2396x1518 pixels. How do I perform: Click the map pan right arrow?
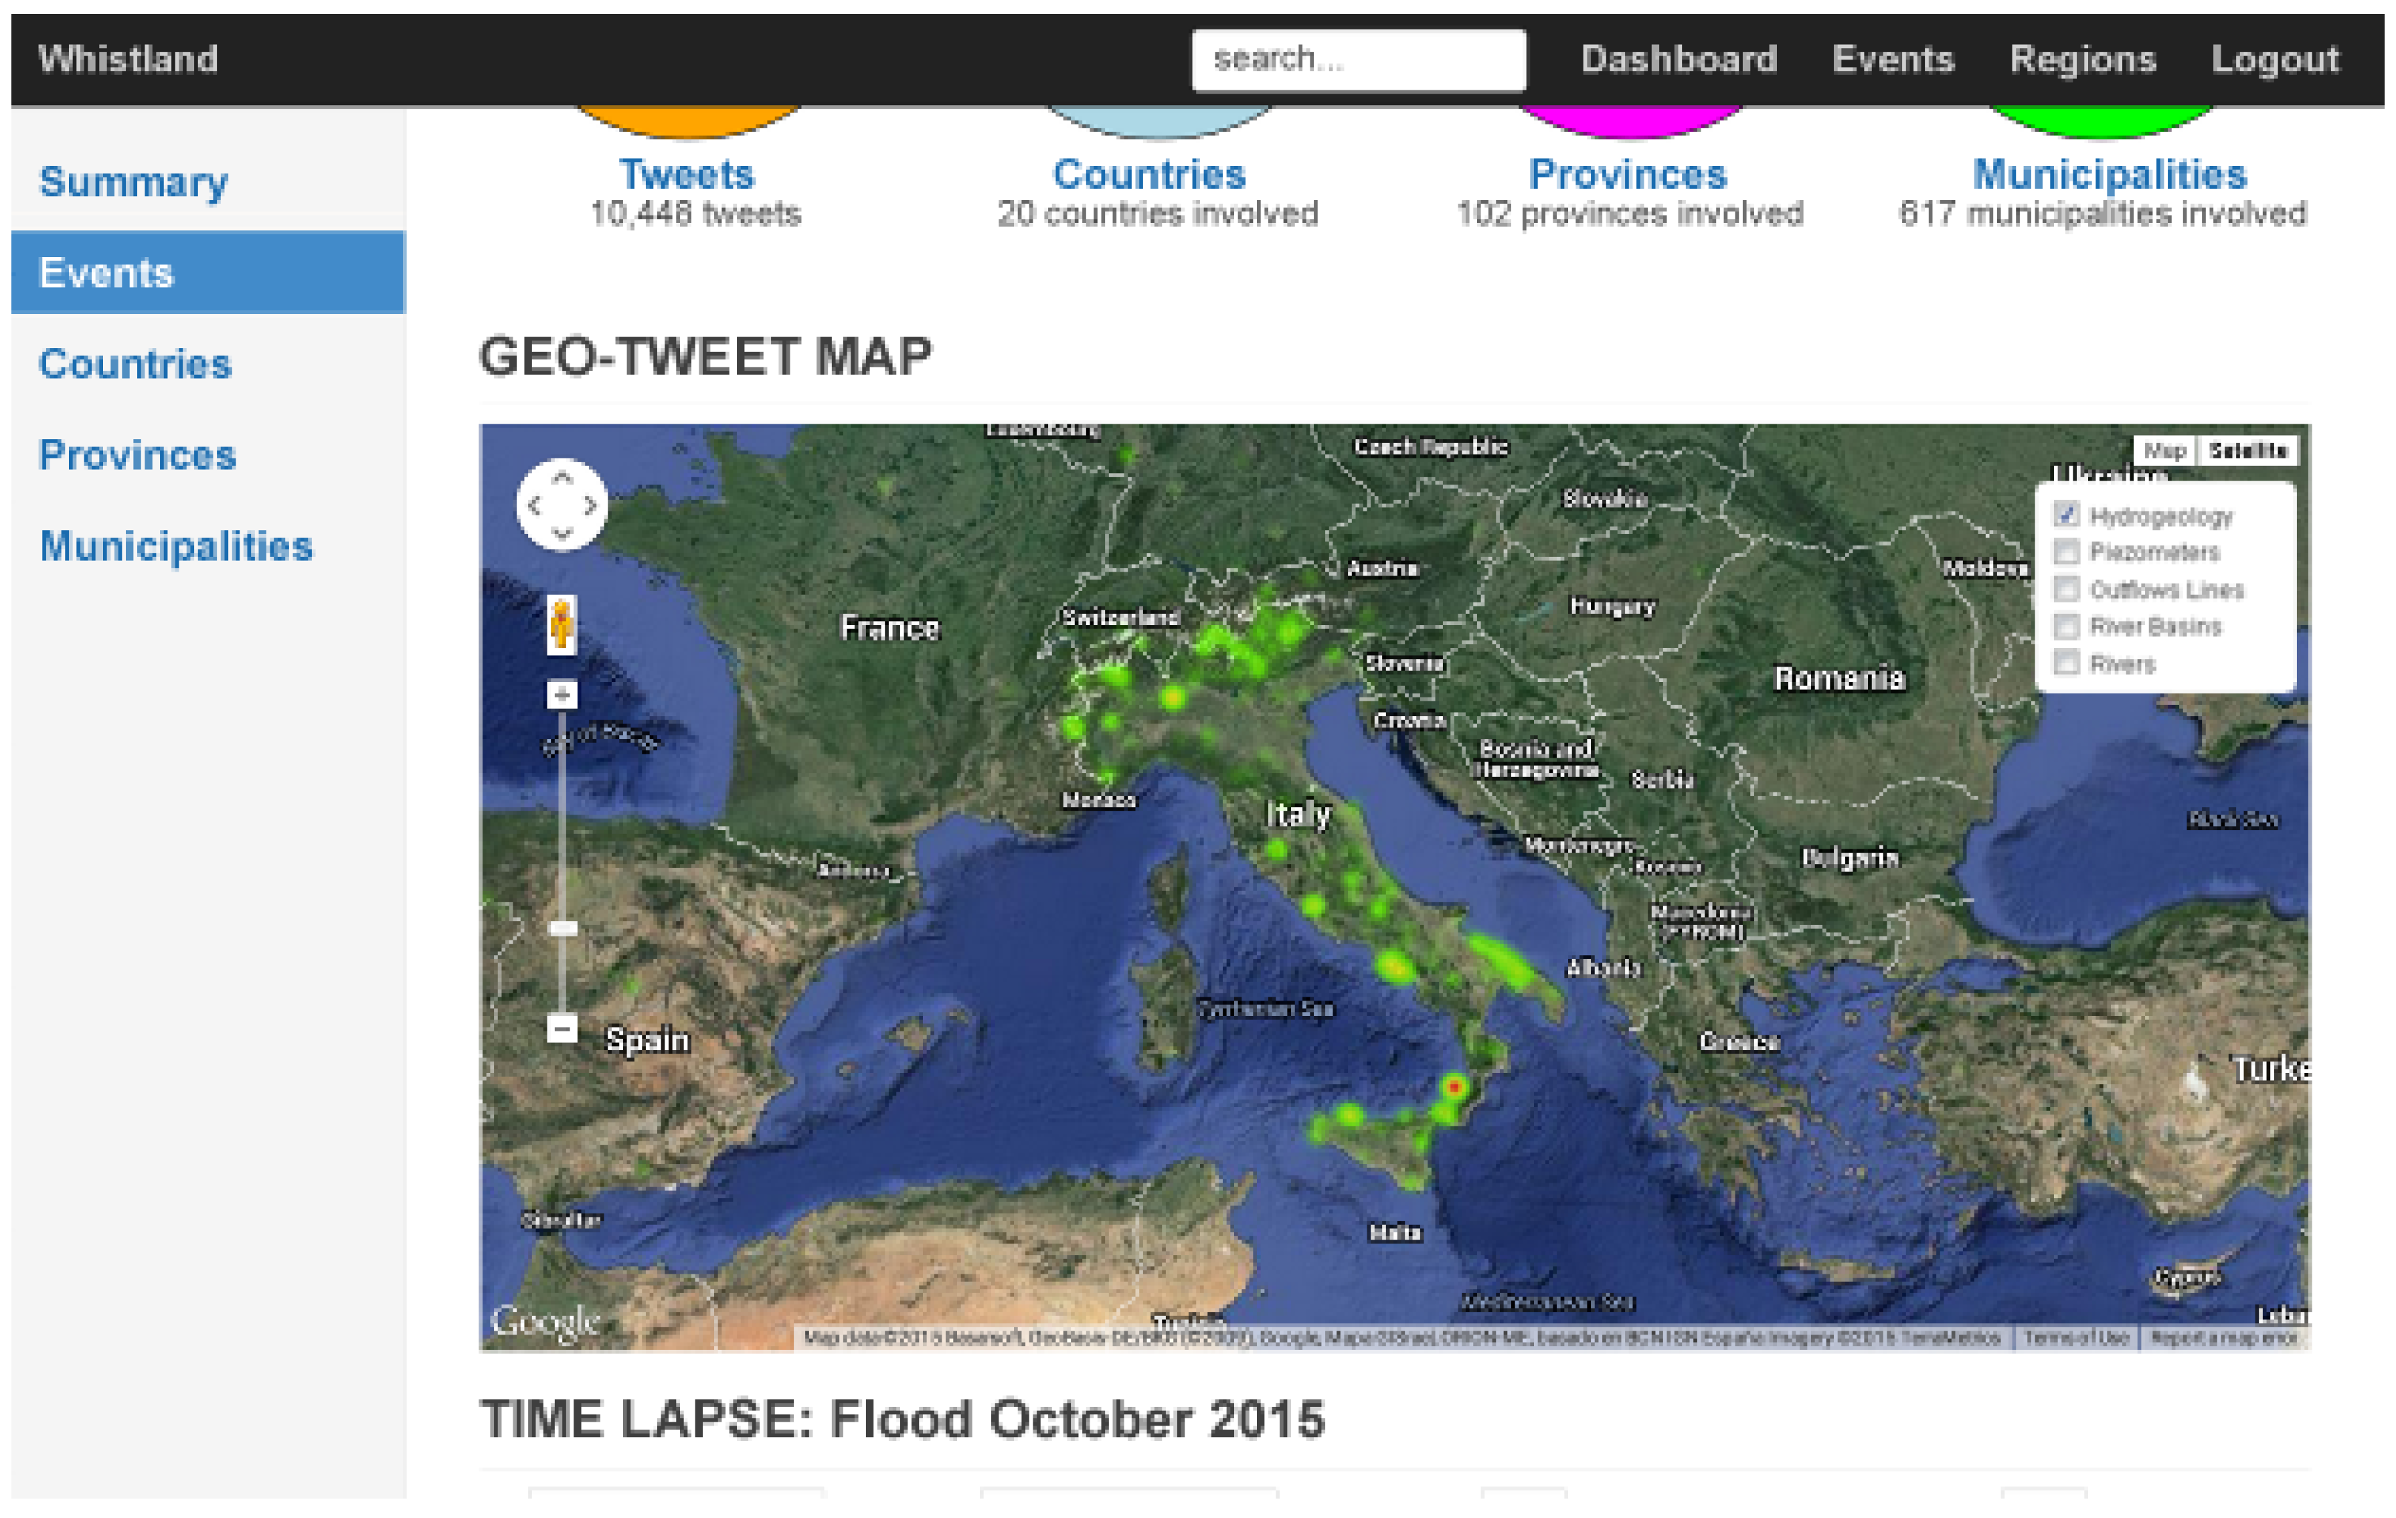[x=590, y=505]
